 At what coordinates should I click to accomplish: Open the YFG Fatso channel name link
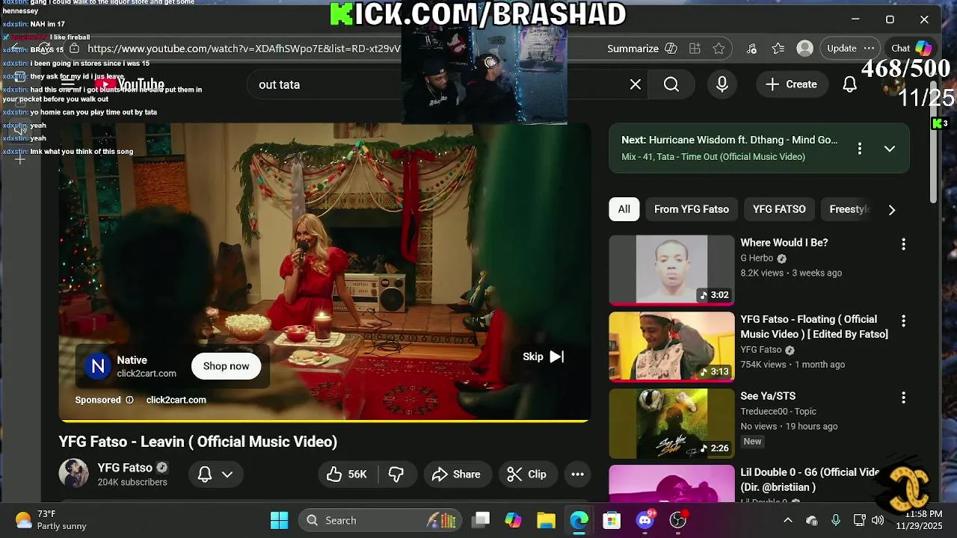pyautogui.click(x=125, y=468)
